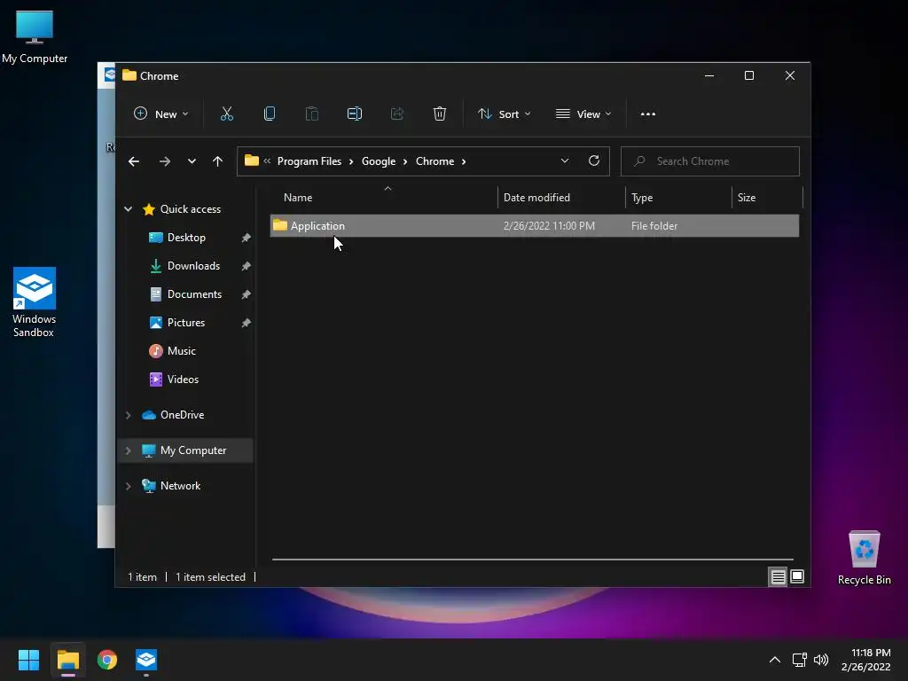Switch to details view layout icon
Viewport: 908px width, 681px height.
coord(778,576)
